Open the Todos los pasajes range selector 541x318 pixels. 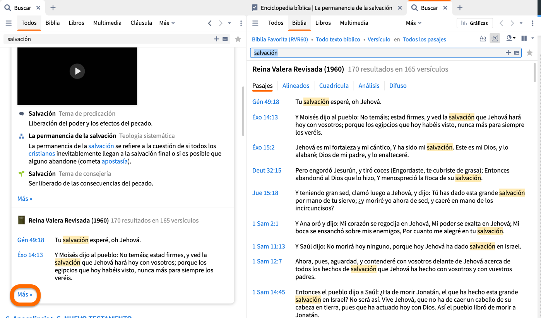425,39
